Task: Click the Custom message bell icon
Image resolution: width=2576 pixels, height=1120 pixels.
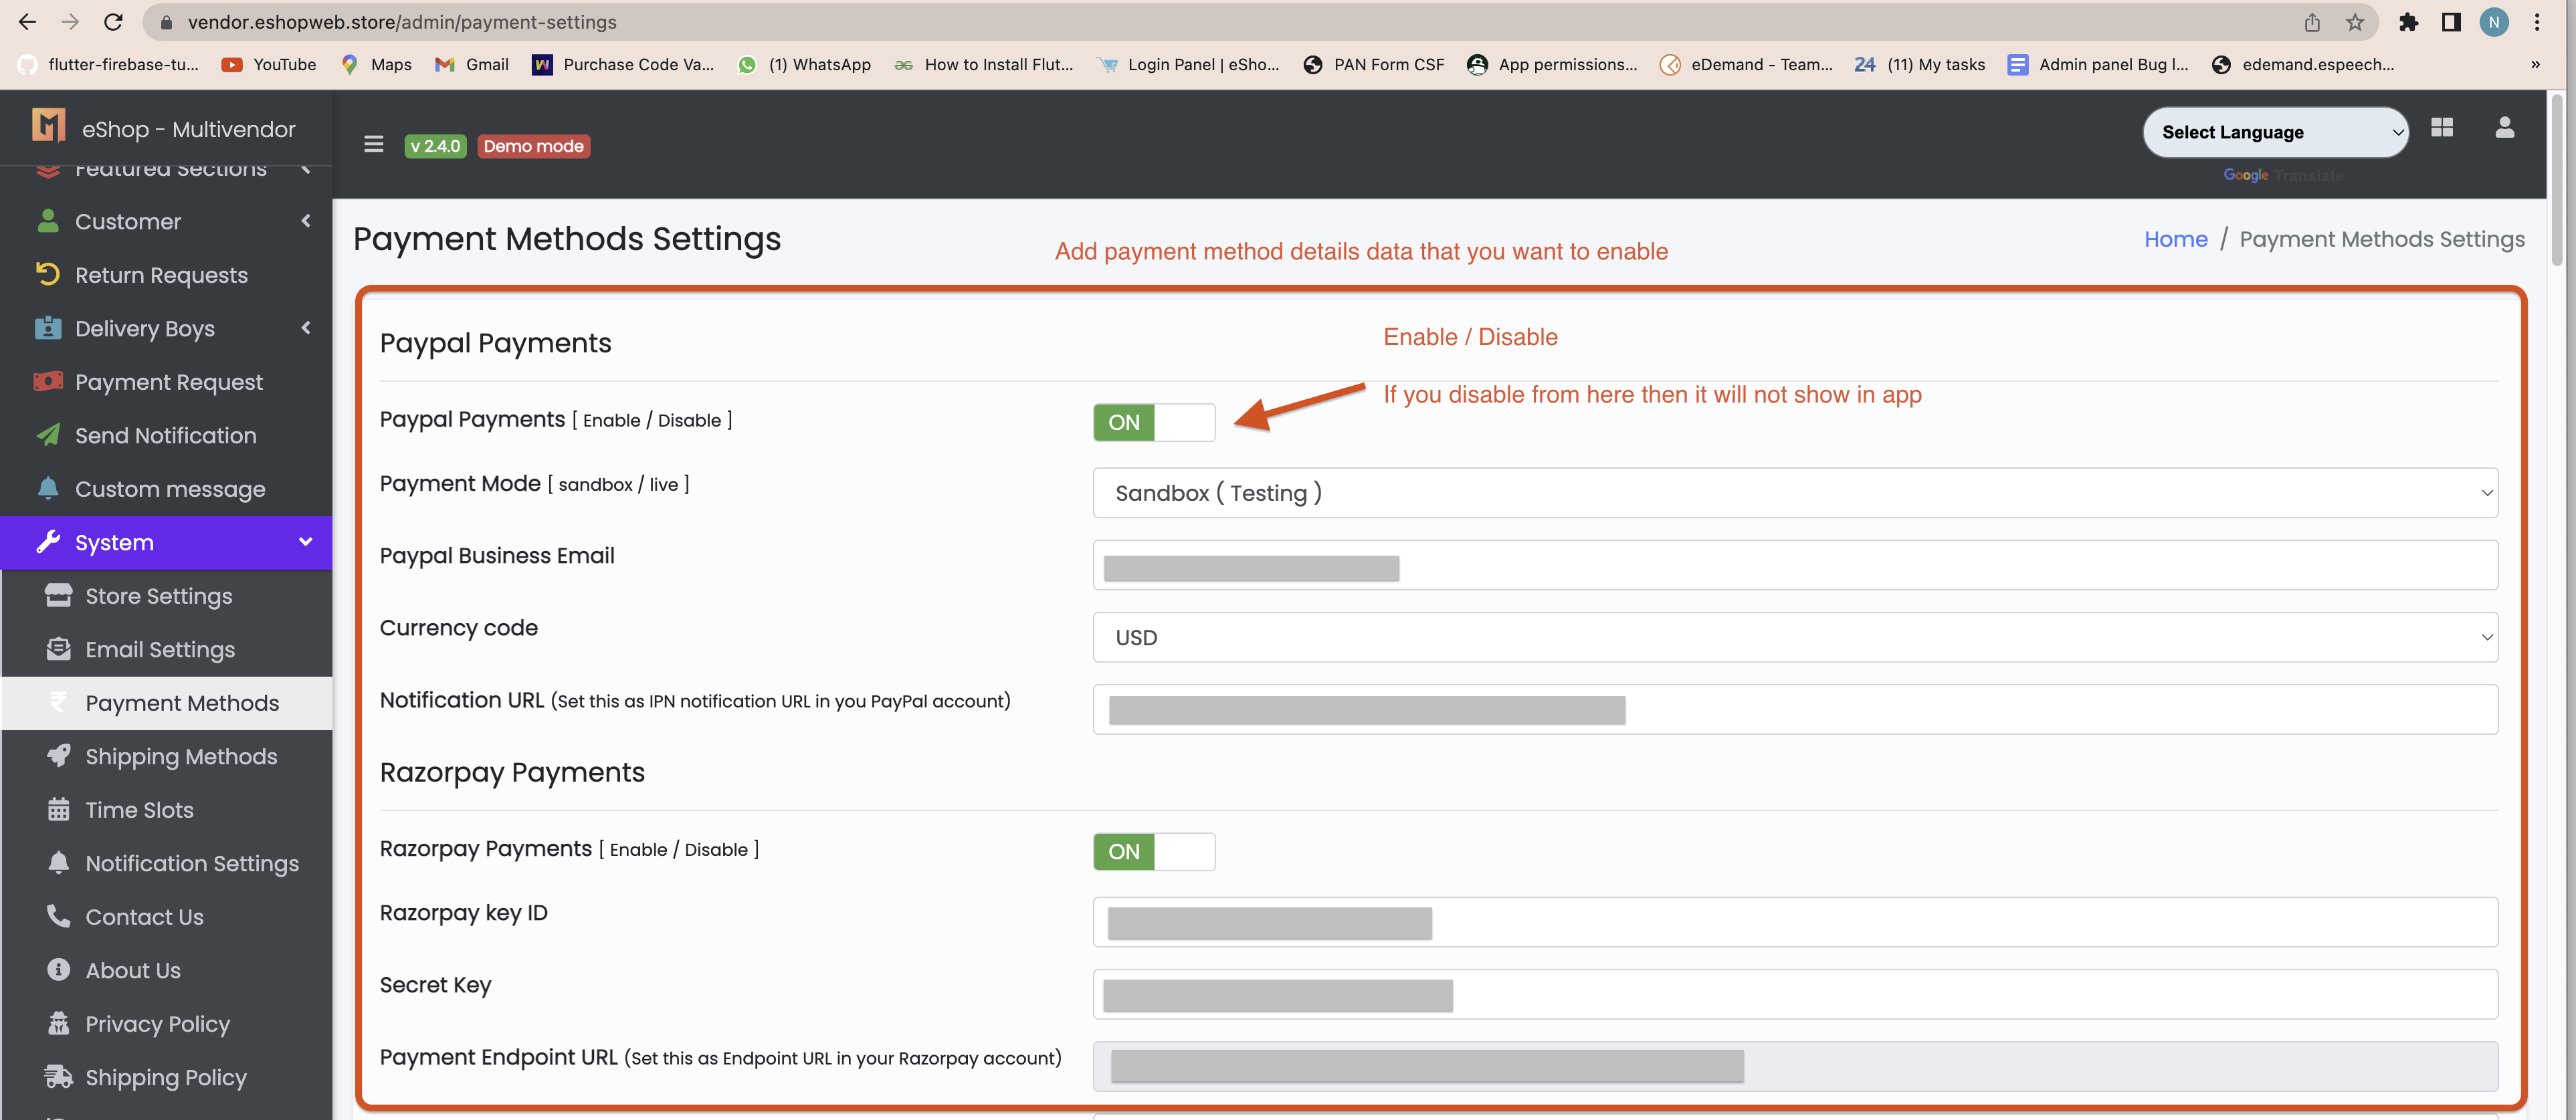Action: (x=47, y=488)
